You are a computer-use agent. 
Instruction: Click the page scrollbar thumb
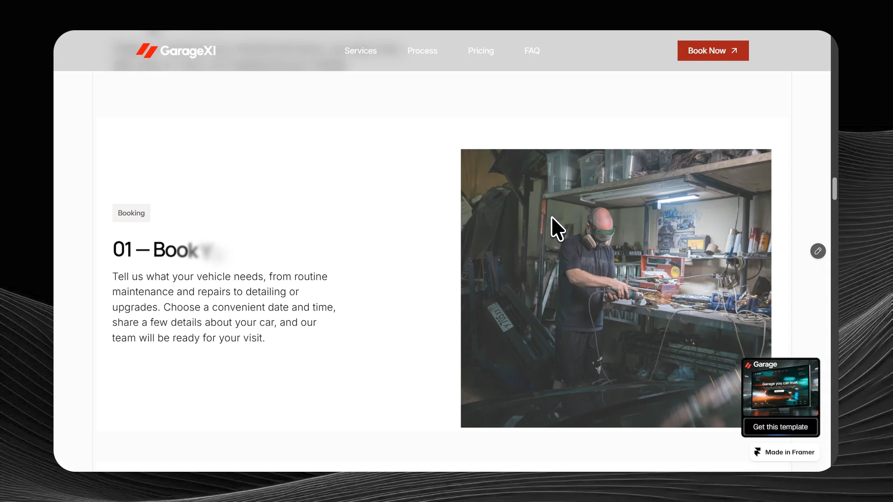point(834,188)
